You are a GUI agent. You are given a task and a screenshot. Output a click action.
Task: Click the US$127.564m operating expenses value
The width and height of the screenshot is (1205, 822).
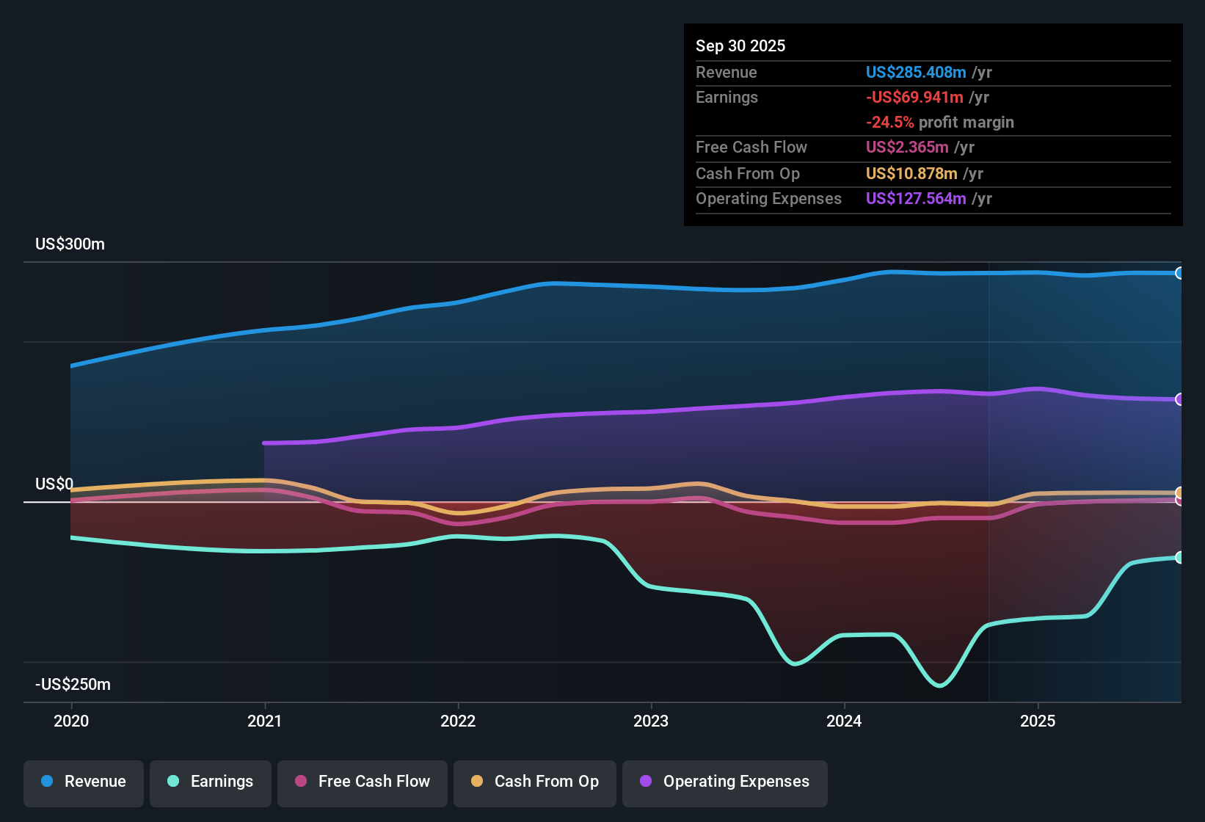(x=915, y=198)
